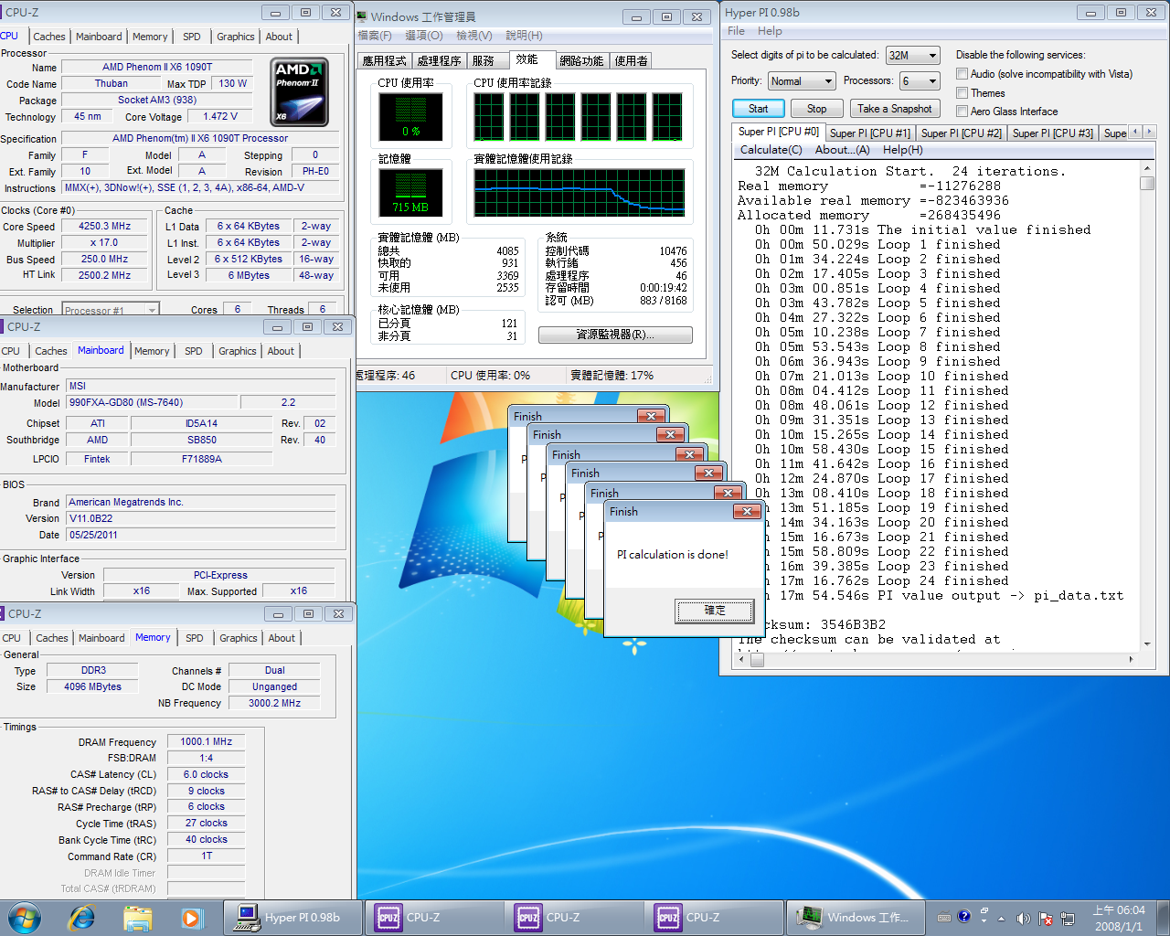Grab Hyper PI vertical scrollbar thumb
This screenshot has width=1170, height=936.
click(x=1147, y=184)
